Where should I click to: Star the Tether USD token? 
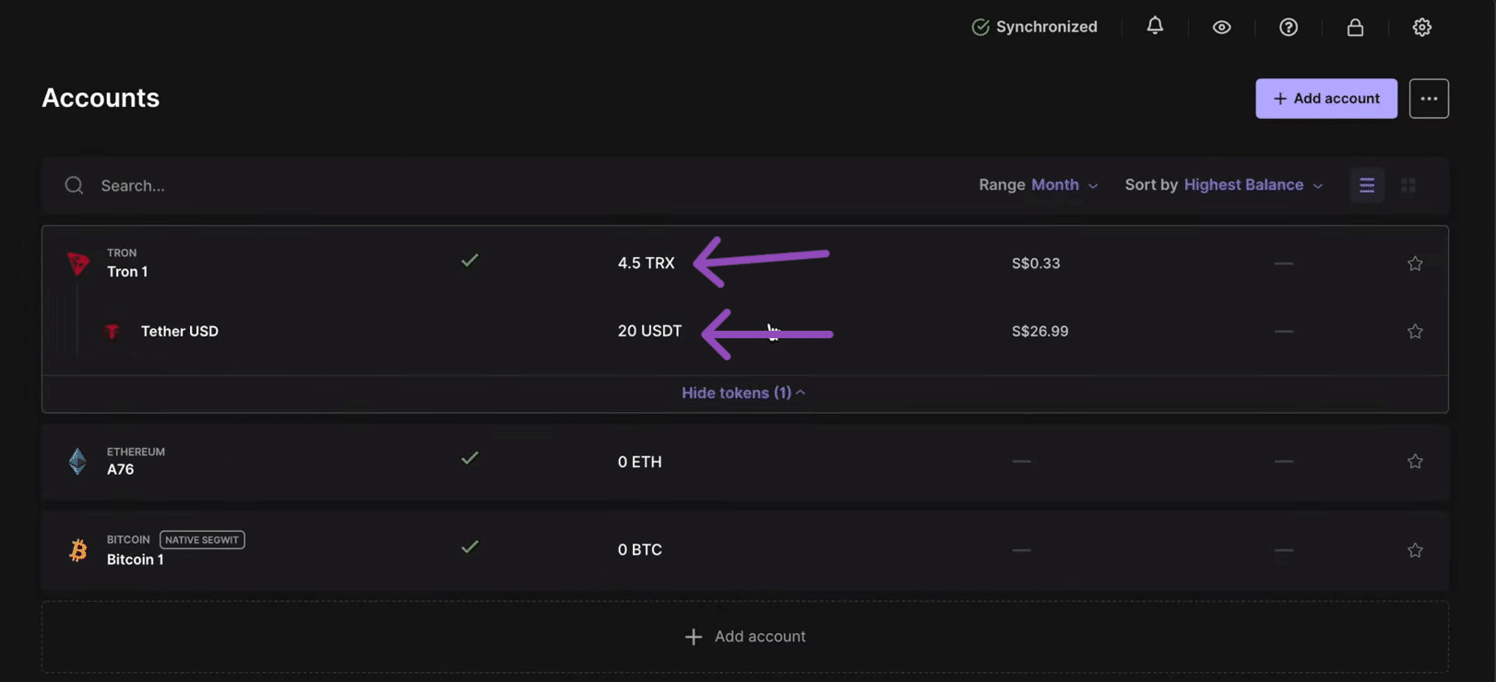pos(1415,331)
